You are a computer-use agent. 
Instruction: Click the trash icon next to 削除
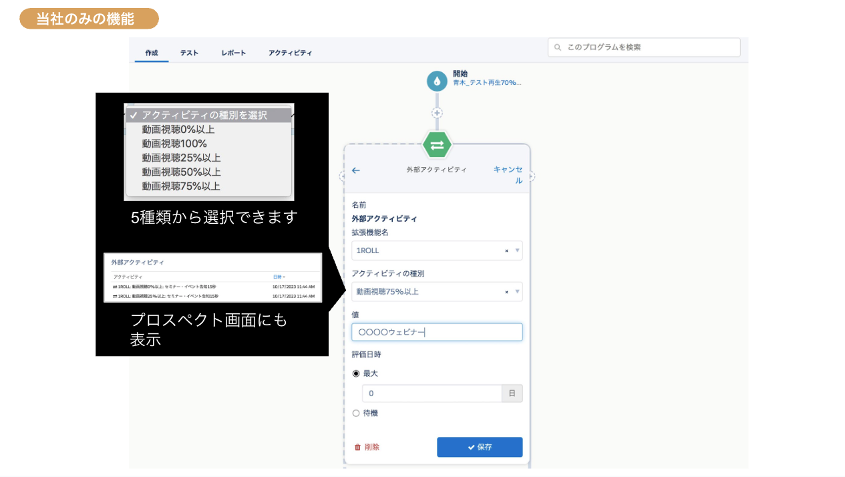pyautogui.click(x=357, y=447)
